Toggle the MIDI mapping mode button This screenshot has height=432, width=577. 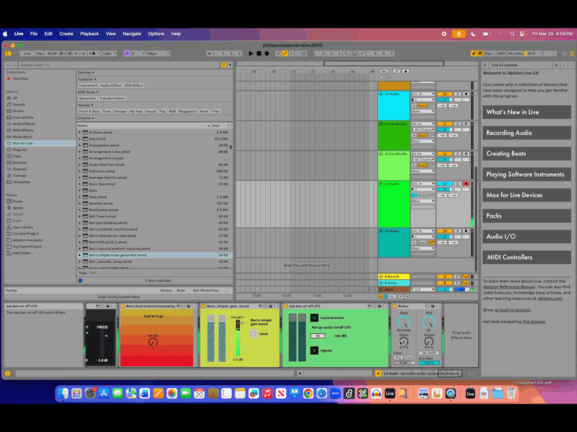pyautogui.click(x=501, y=53)
